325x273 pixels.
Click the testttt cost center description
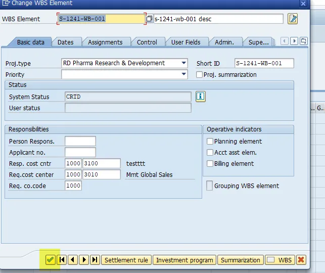135,164
